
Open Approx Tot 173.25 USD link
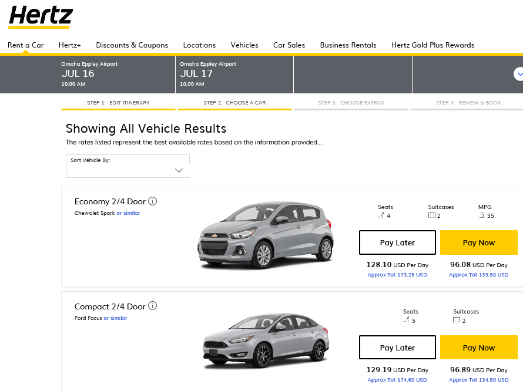[x=397, y=275]
